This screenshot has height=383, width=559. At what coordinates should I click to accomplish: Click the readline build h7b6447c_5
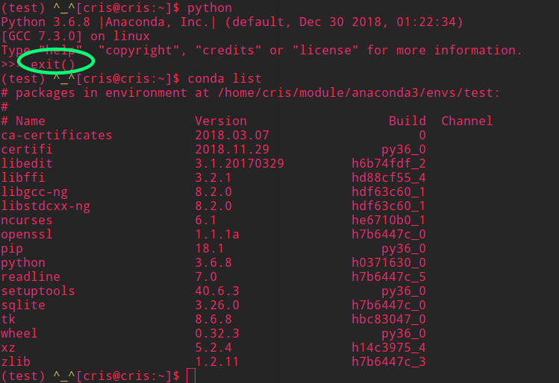tap(389, 277)
